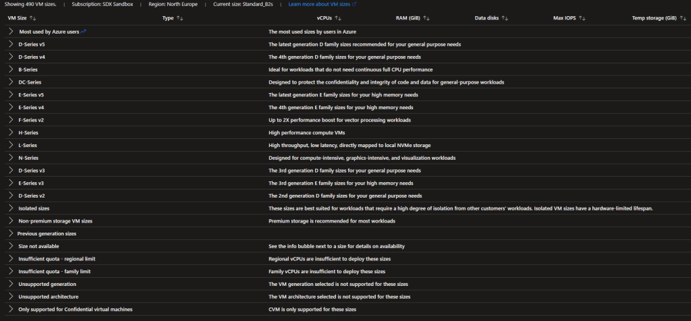Viewport: 691px width, 321px height.
Task: Click sort arrows next to Type column
Action: [179, 18]
